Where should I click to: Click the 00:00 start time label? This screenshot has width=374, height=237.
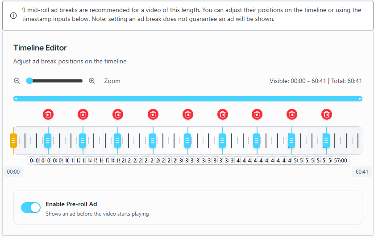13,171
